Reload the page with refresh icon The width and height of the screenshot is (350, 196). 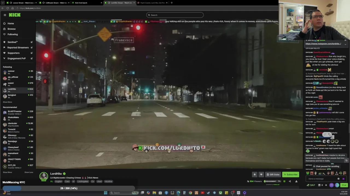click(x=8, y=8)
